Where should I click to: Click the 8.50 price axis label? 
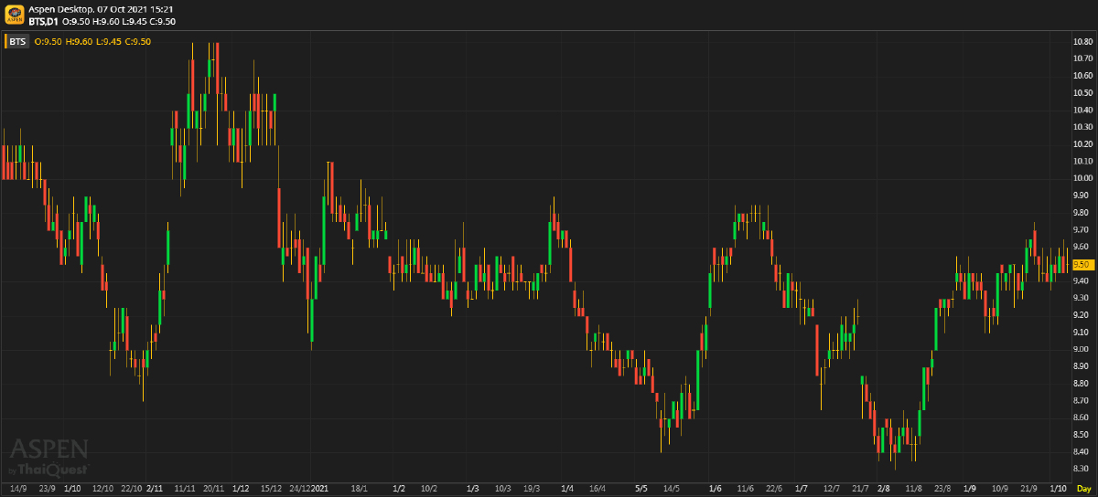coord(1082,435)
